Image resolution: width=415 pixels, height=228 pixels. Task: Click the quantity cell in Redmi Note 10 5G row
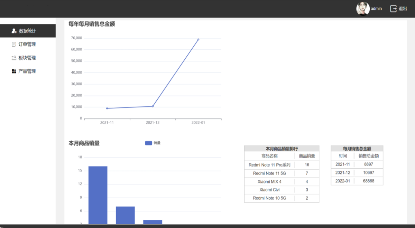point(307,198)
